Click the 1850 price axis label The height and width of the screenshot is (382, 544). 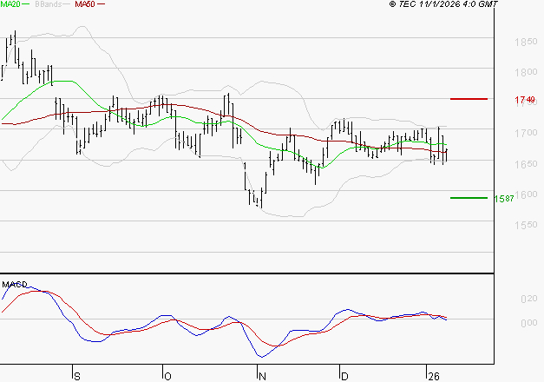point(526,42)
